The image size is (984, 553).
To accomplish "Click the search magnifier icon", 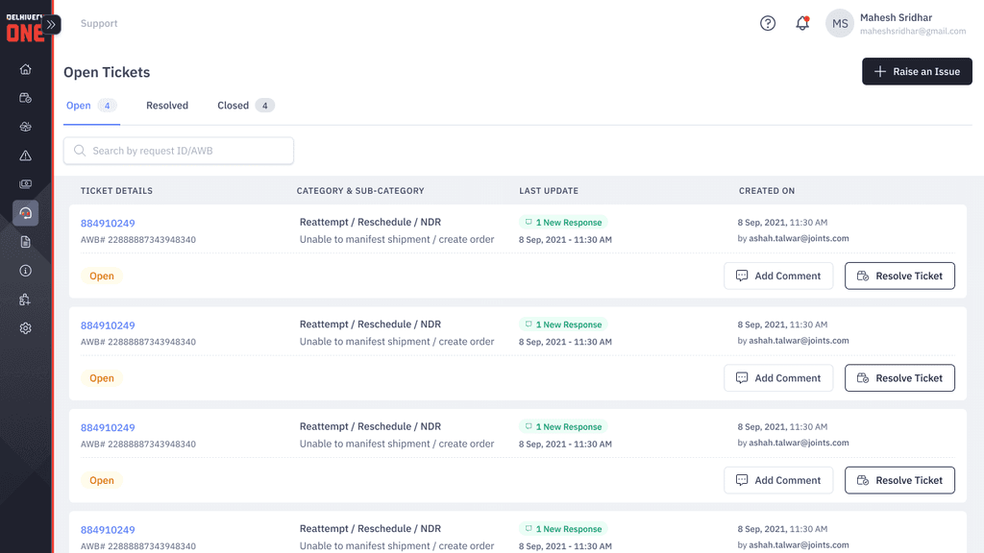I will click(80, 151).
